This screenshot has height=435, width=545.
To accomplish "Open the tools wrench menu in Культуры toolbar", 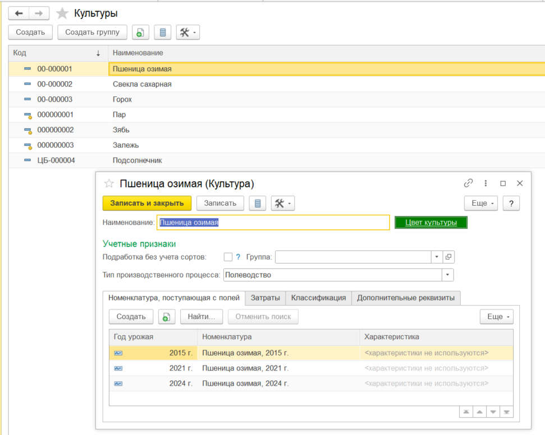I will click(188, 33).
